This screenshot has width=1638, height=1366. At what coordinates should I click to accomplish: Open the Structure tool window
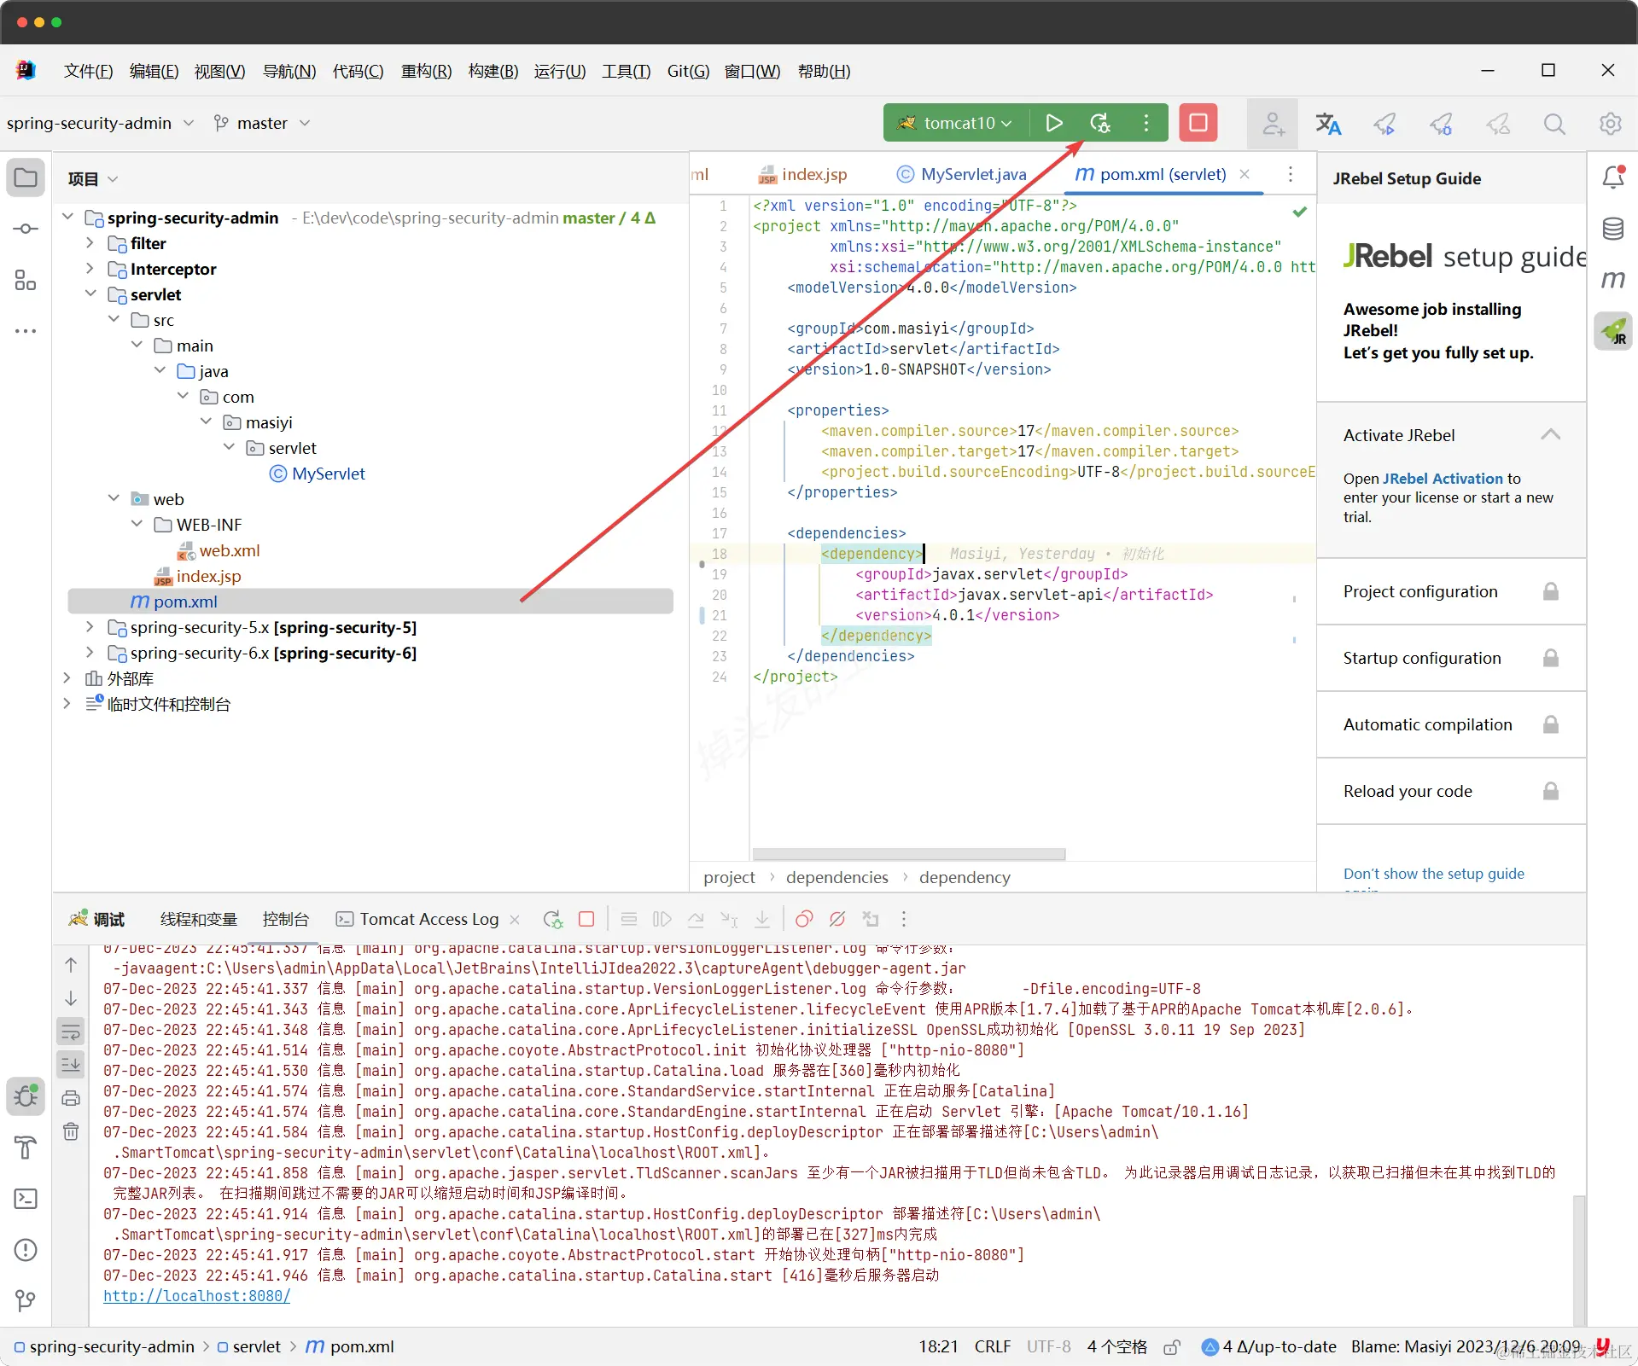tap(26, 280)
